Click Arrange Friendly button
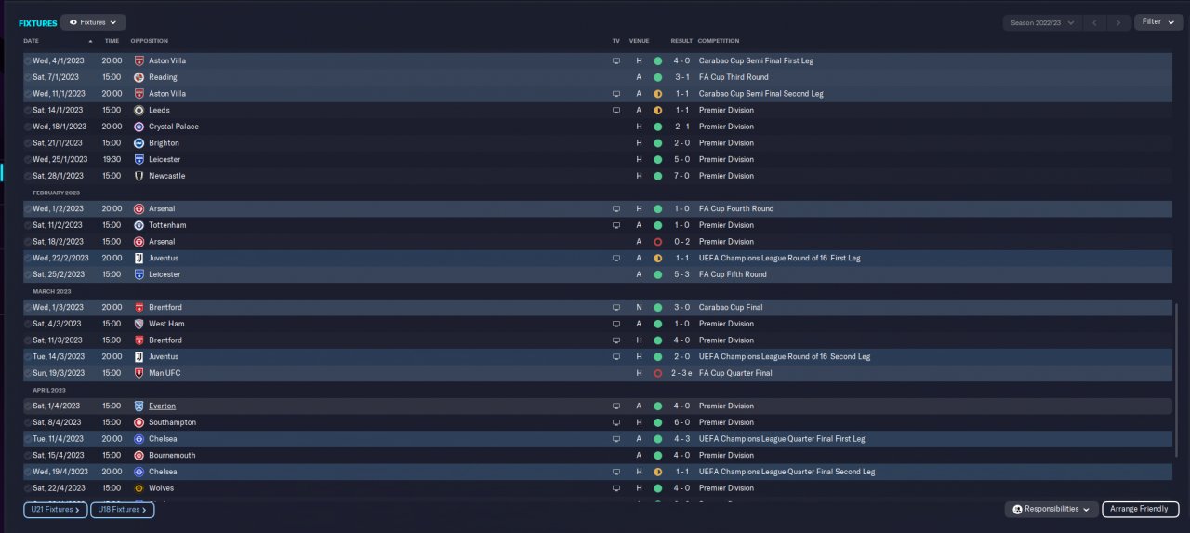 1141,510
